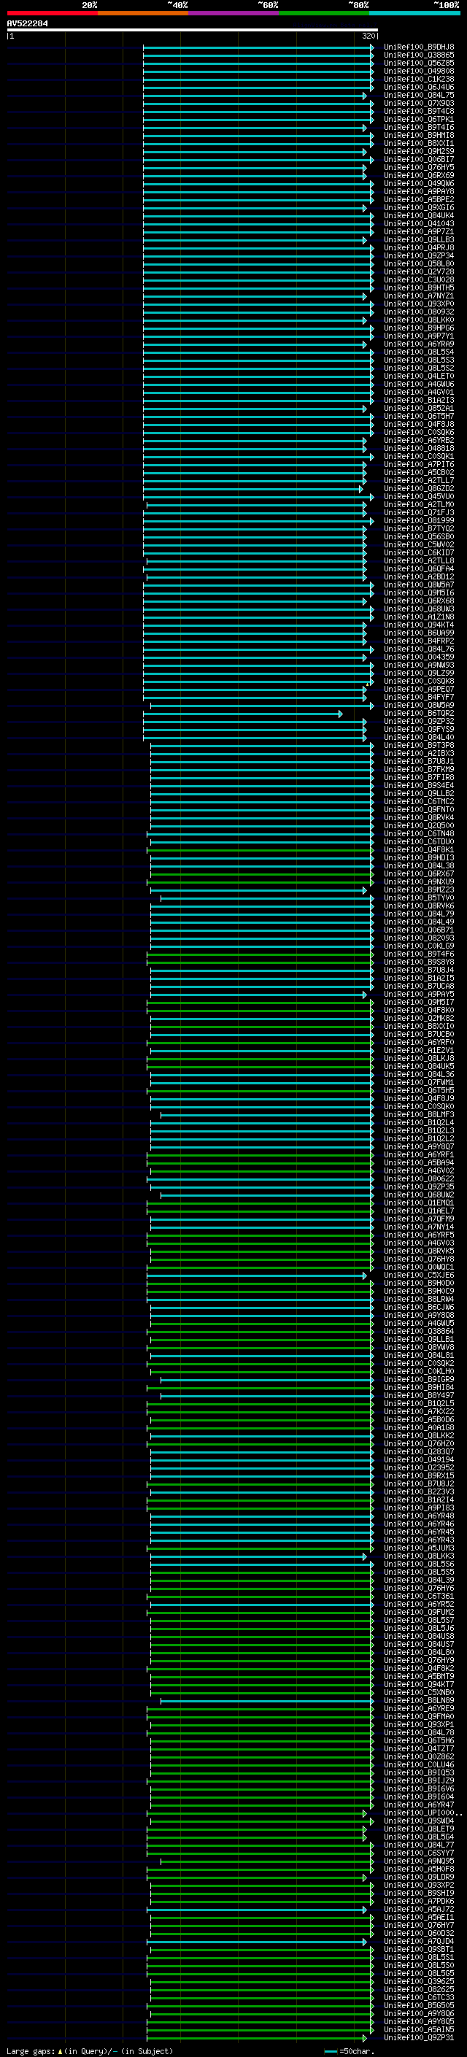Viewport: 467px width, 2057px height.
Task: Click the UniRef100_Q6J4U6 hit name
Action: click(x=419, y=87)
